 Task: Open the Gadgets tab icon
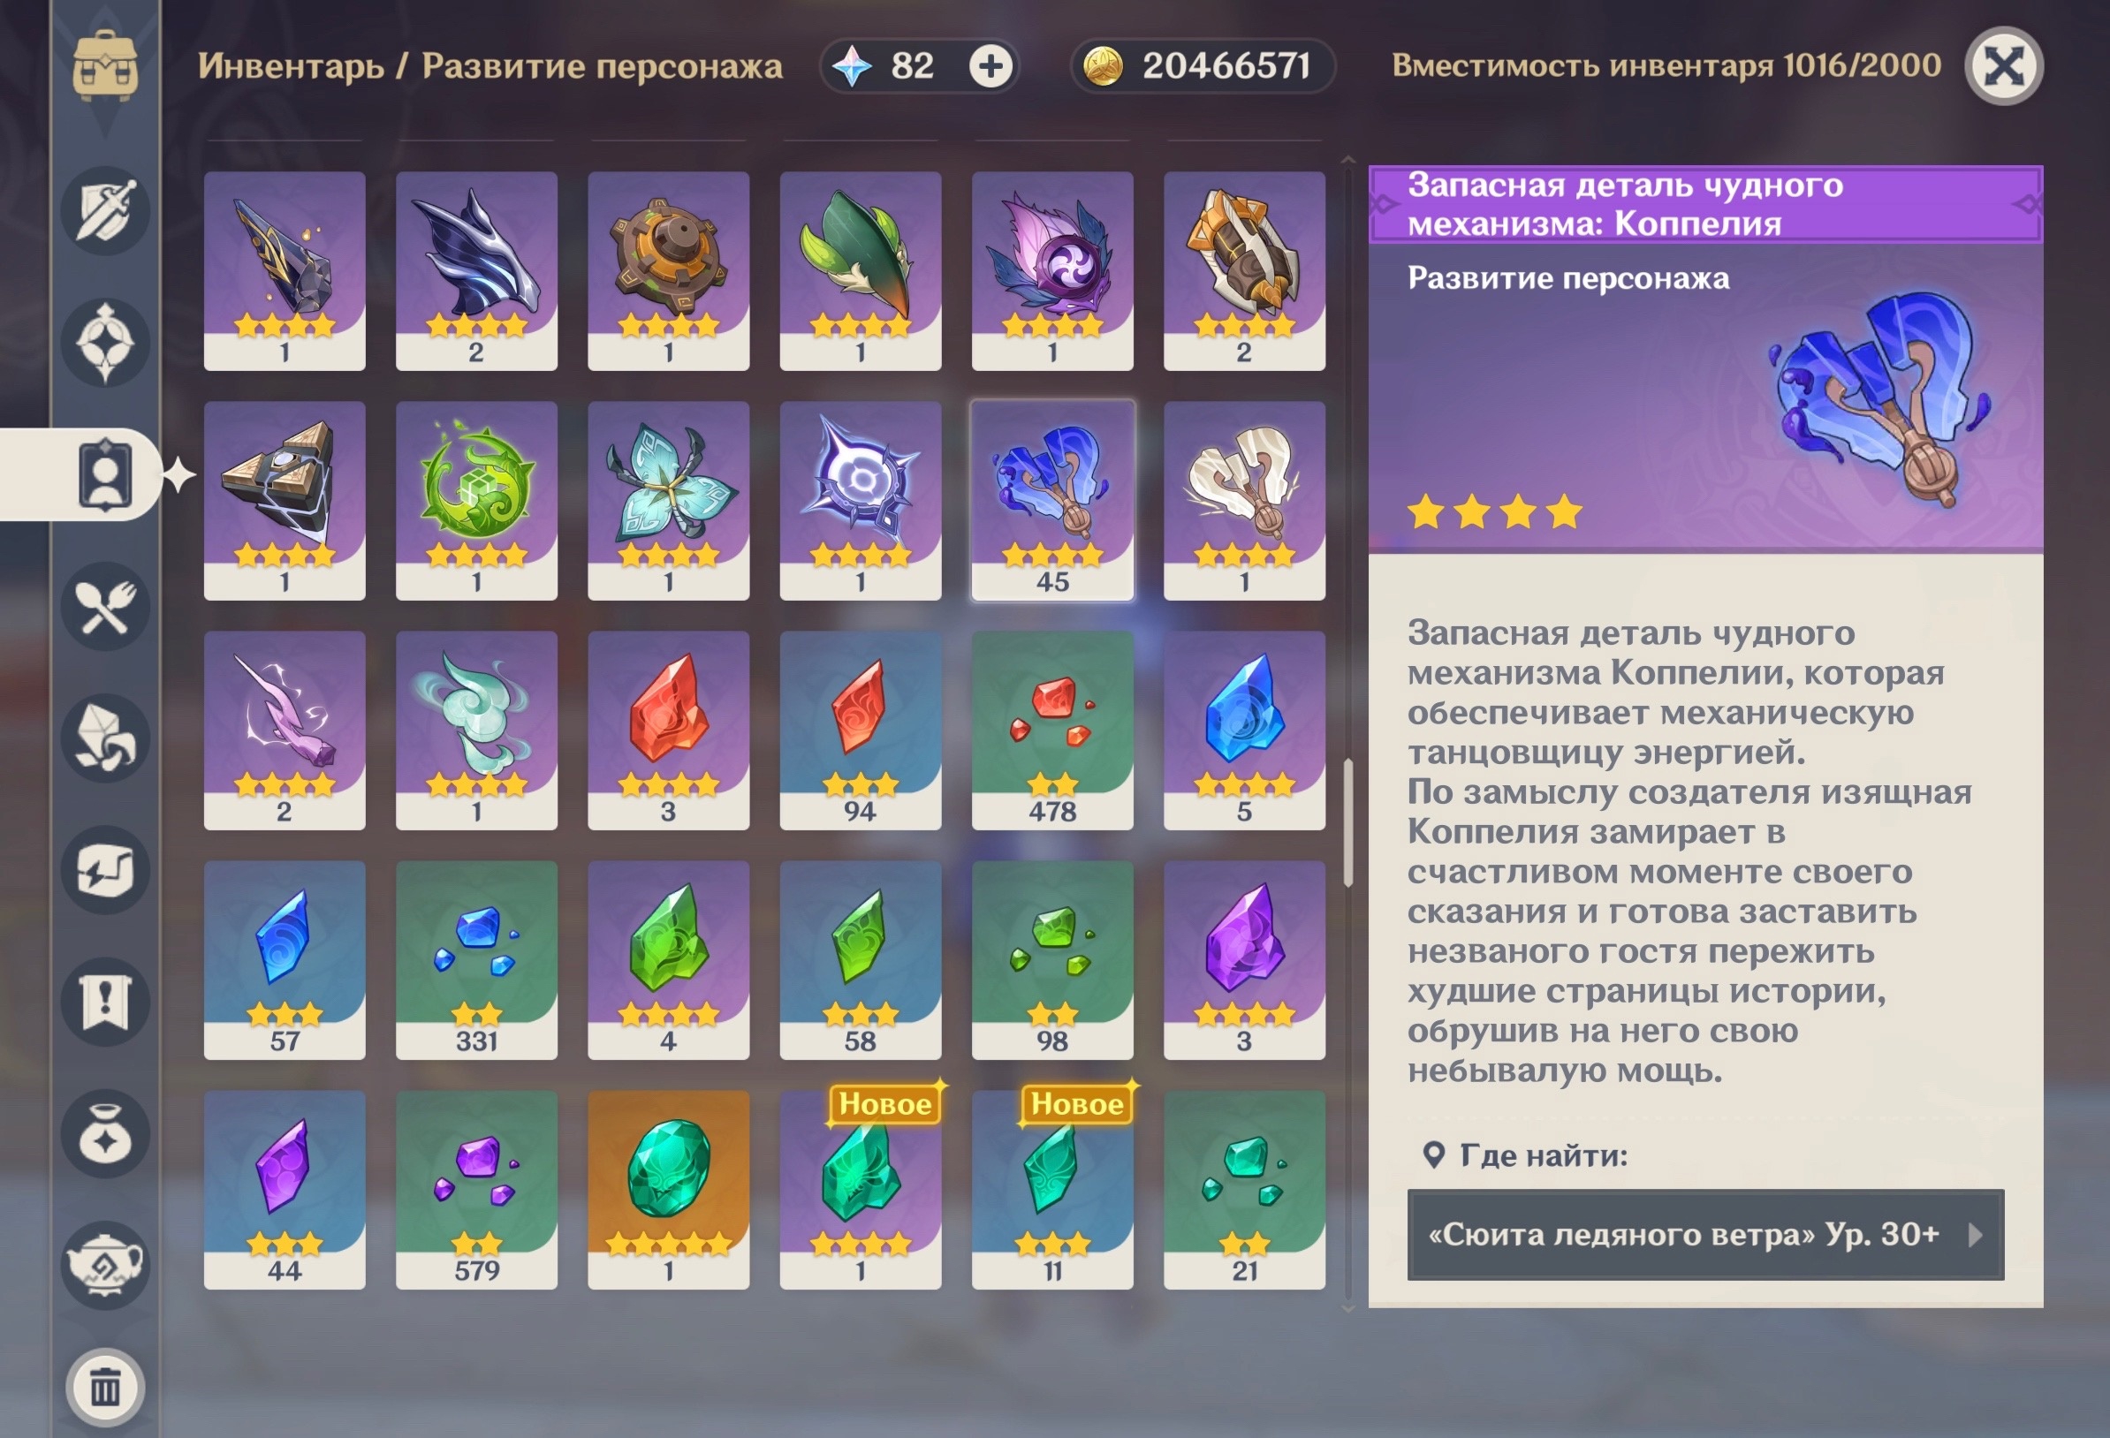[x=105, y=870]
